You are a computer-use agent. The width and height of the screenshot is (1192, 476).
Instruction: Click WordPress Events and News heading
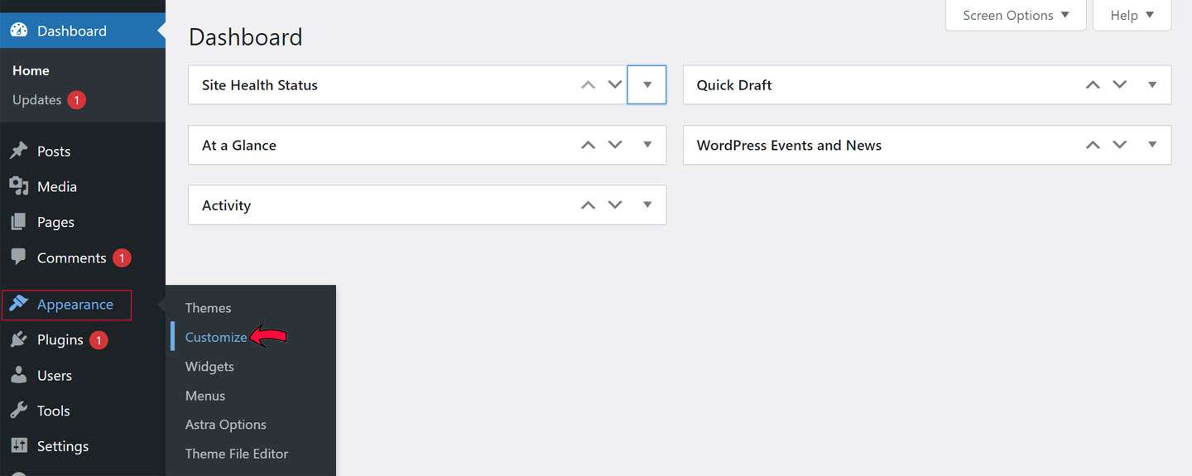[789, 145]
